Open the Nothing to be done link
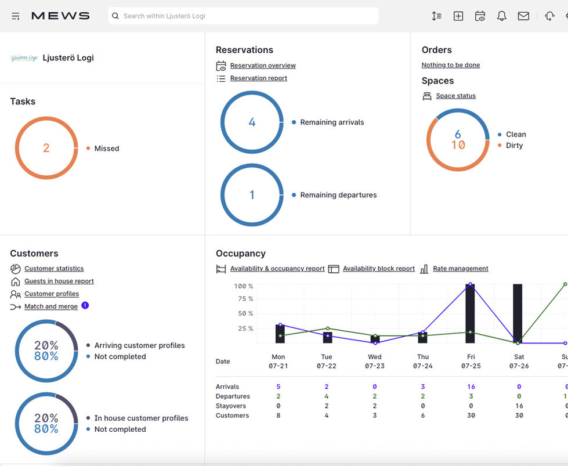Screen dimensions: 568x466 click(451, 65)
